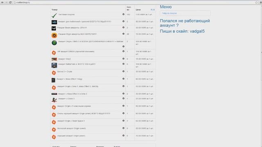Click text Пиши в скайп: vadgal5
Screen dimensions: 262x147
click(x=182, y=31)
